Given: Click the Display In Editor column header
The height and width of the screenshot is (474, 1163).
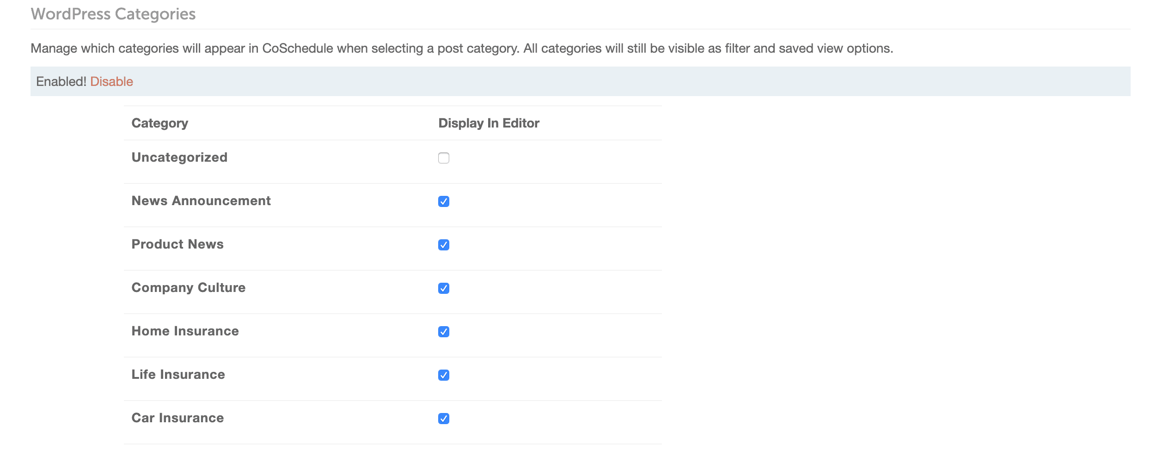Looking at the screenshot, I should point(489,123).
